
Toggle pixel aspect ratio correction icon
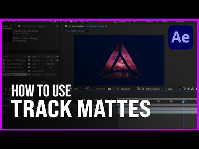180,89
